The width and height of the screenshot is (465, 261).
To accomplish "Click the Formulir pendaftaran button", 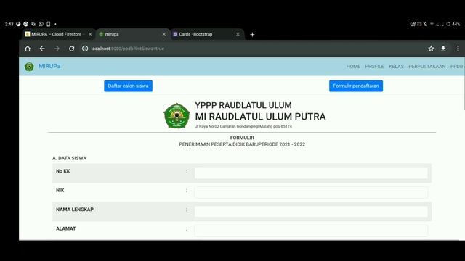I will click(x=356, y=86).
